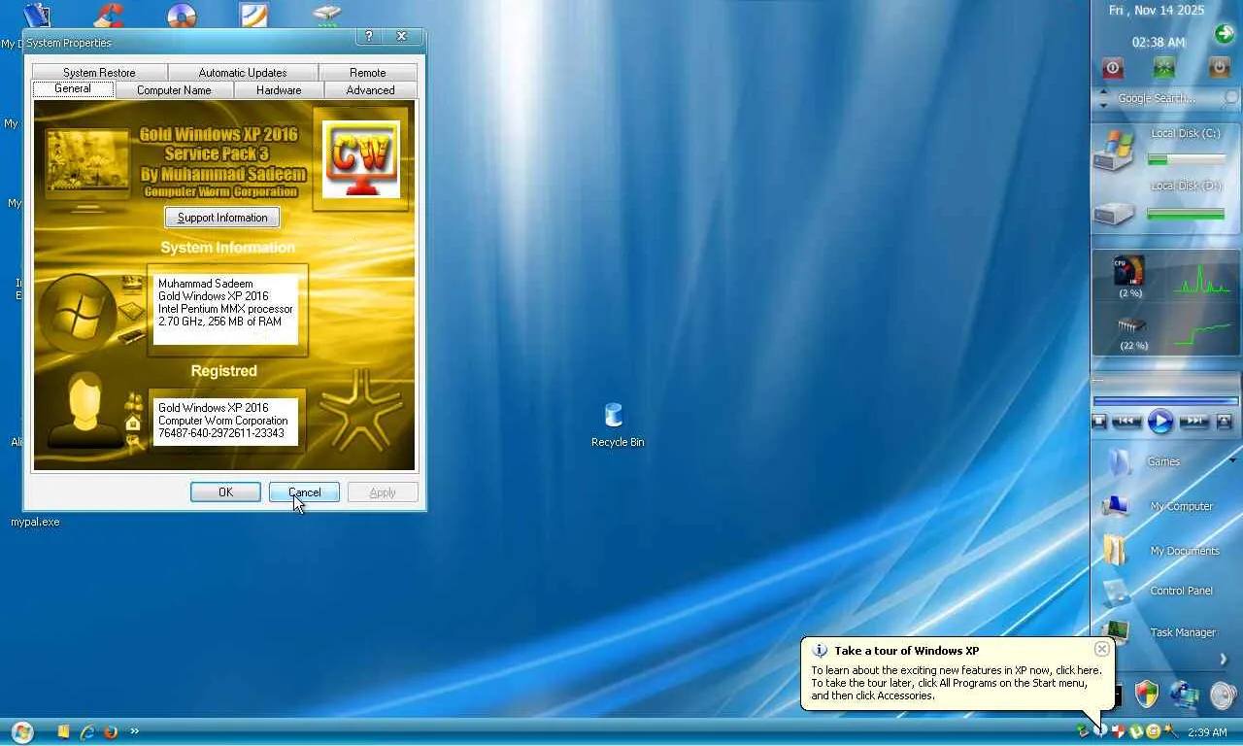Screen dimensions: 1243x746
Task: Click the network connections sidebar icon
Action: tap(1185, 694)
